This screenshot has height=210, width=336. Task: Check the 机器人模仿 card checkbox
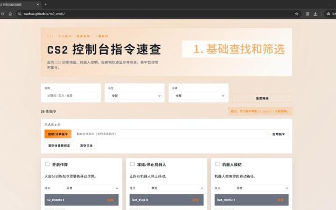[x=217, y=164]
